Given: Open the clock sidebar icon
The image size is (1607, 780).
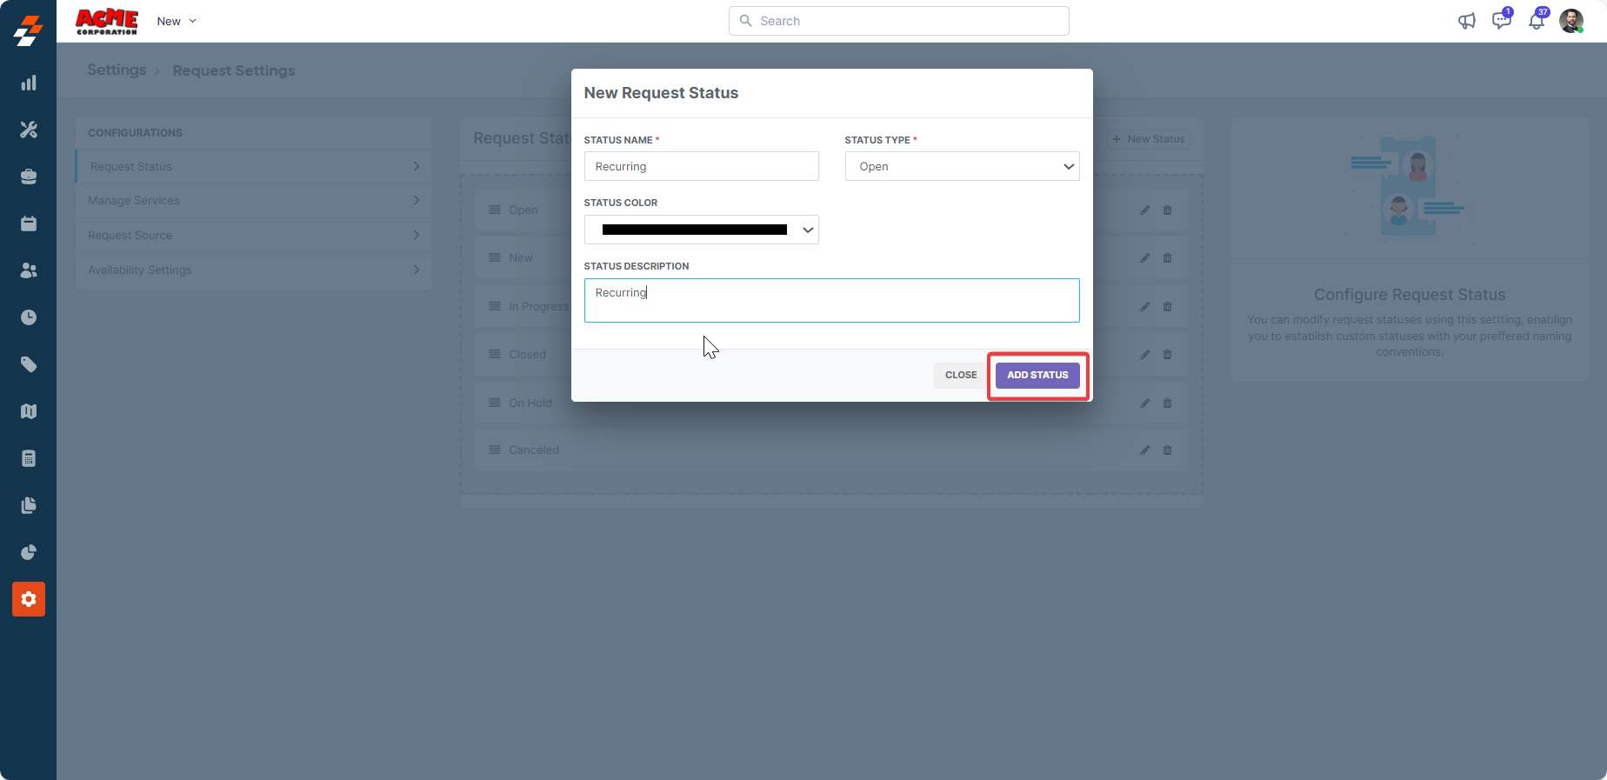Looking at the screenshot, I should pos(29,317).
